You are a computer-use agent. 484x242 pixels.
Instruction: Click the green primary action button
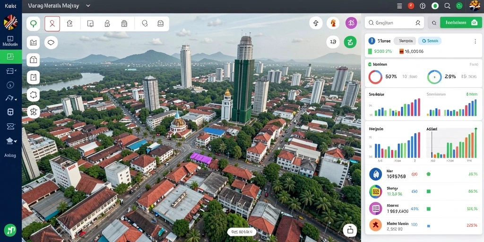pyautogui.click(x=461, y=23)
